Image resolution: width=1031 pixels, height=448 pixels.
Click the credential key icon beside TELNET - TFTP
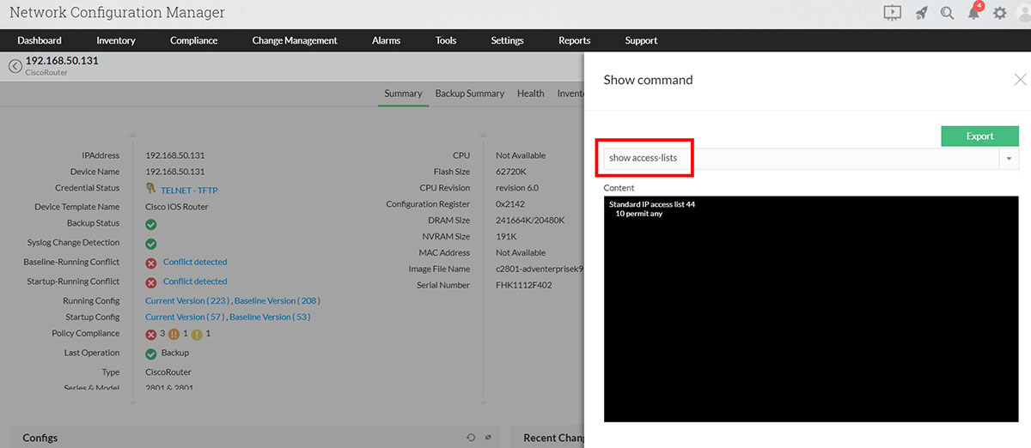(151, 188)
